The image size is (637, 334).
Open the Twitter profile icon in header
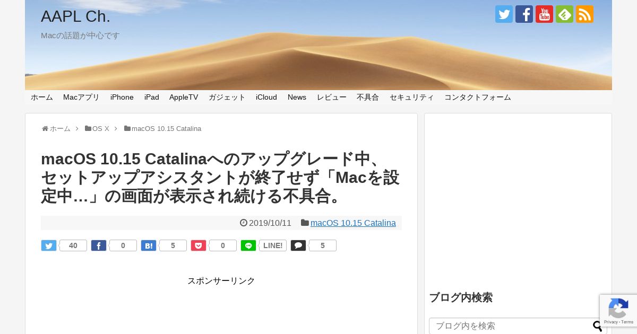point(504,14)
